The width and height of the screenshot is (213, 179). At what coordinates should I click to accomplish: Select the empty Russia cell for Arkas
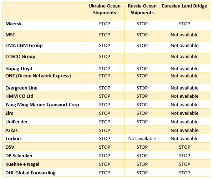click(142, 130)
